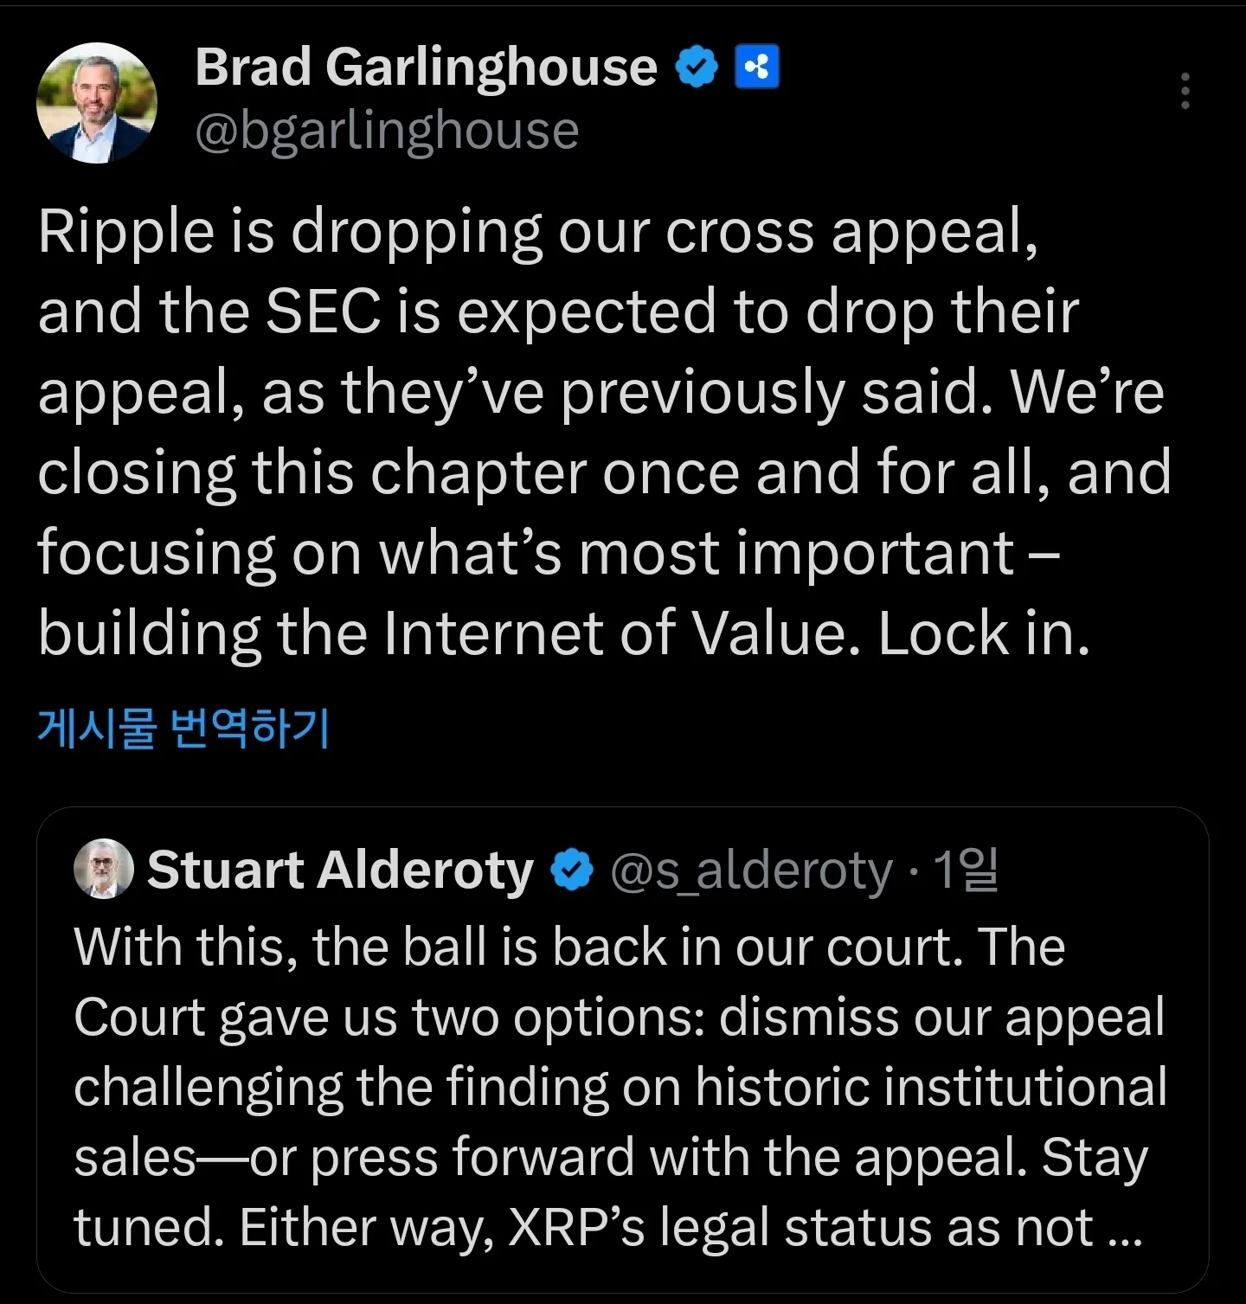Click the "Ripple is dropping our cross appeal" line
1246x1304 pixels.
537,233
